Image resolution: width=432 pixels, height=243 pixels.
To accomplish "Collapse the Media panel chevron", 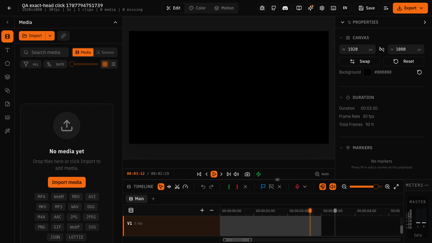I will [x=115, y=22].
